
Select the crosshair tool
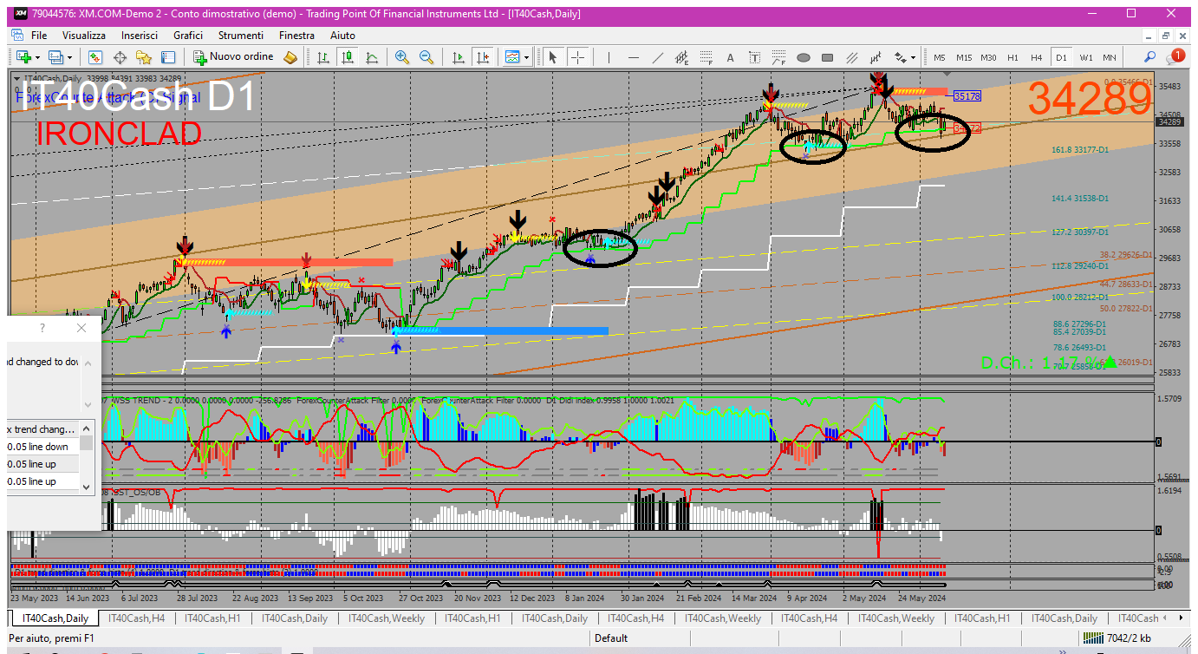coord(577,57)
